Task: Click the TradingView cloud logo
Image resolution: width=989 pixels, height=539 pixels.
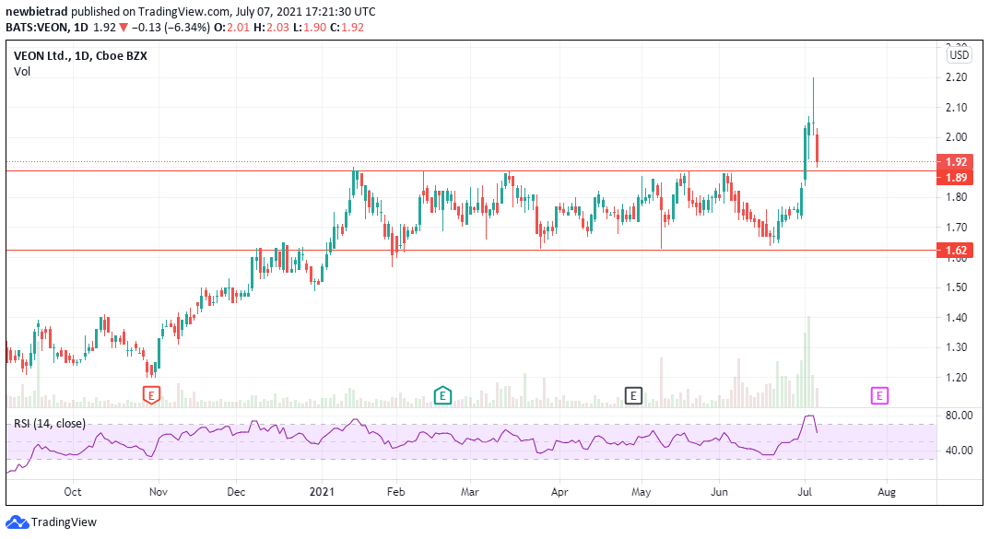Action: coord(17,522)
